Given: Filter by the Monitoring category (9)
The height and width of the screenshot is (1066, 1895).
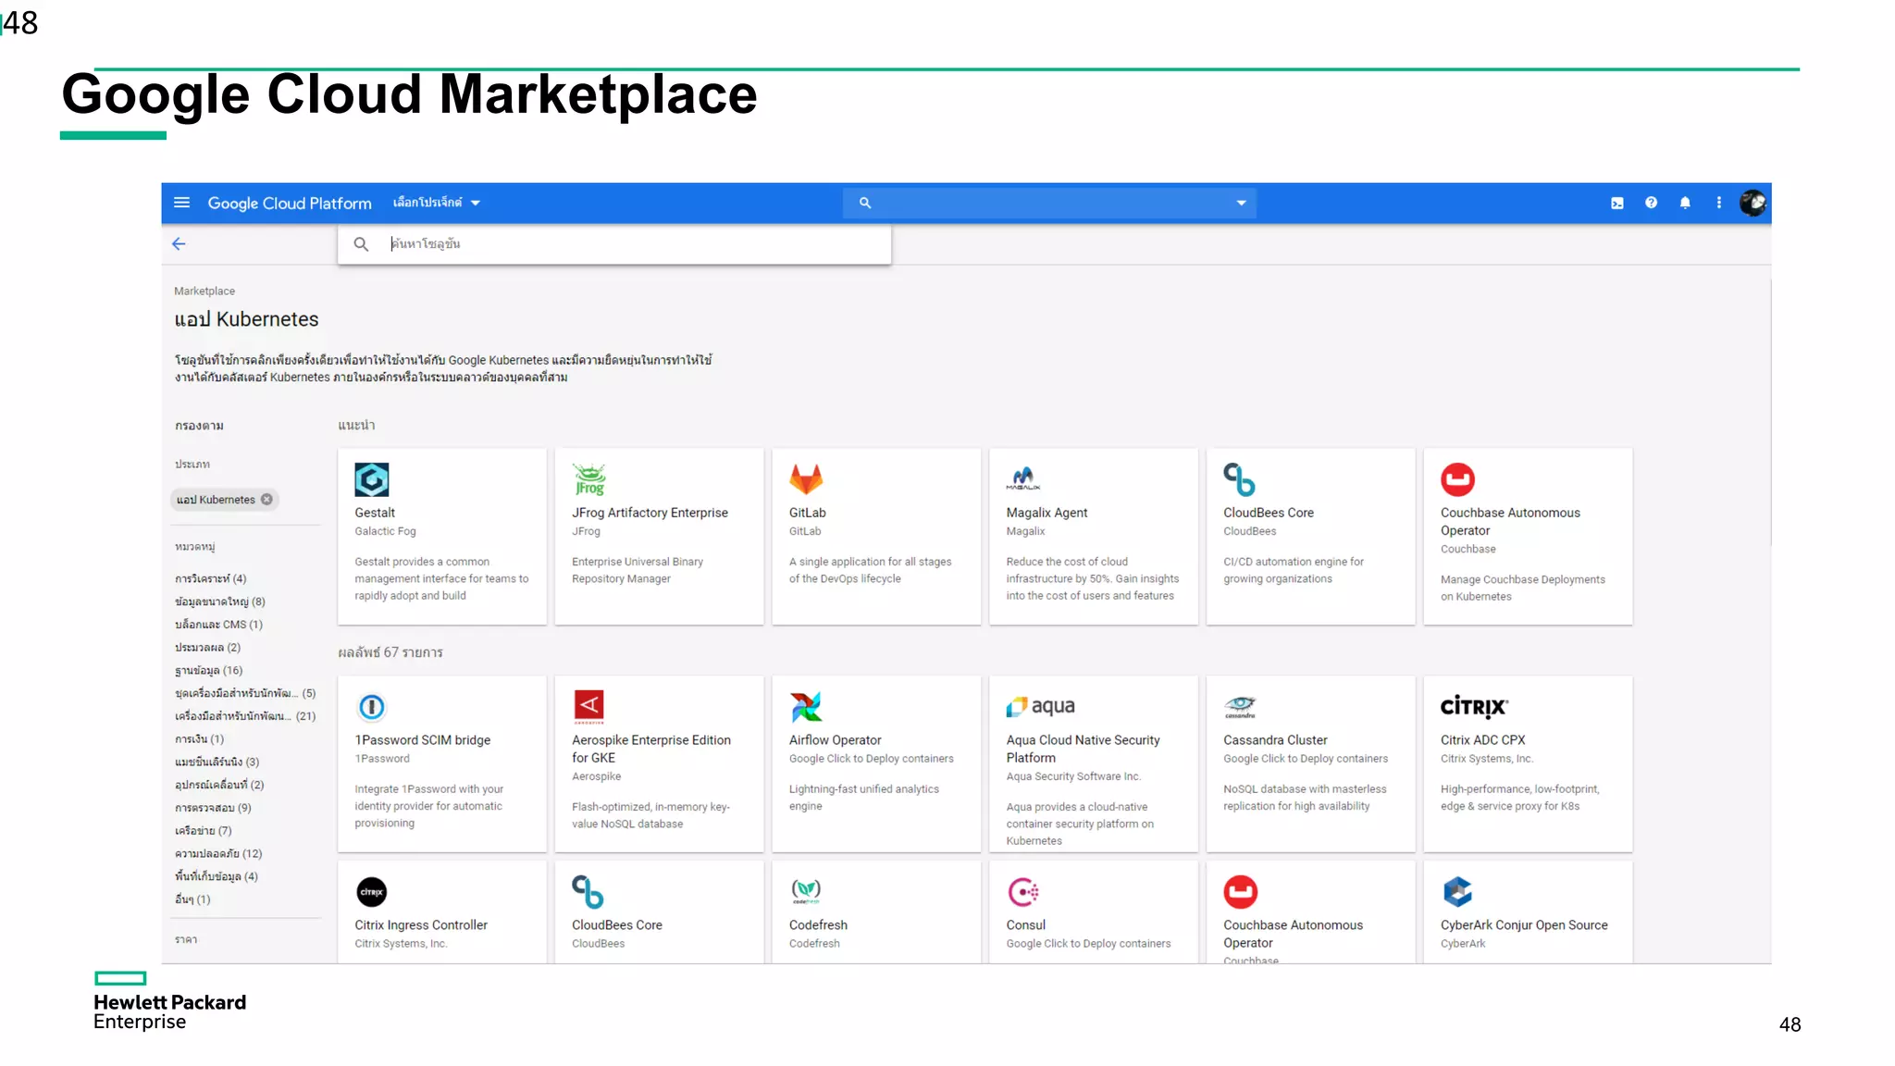Looking at the screenshot, I should coord(213,808).
